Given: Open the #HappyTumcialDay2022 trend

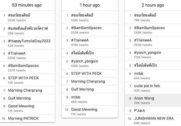Looking at the screenshot, I should coord(29,41).
